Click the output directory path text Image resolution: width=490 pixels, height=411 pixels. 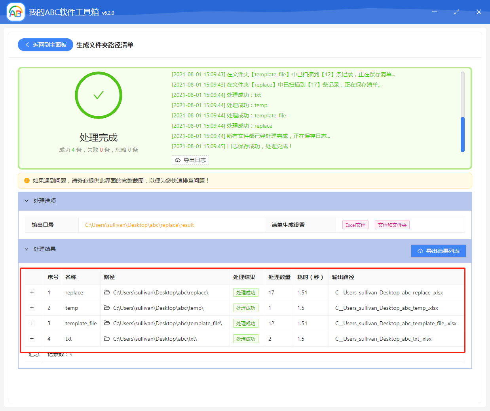click(139, 224)
